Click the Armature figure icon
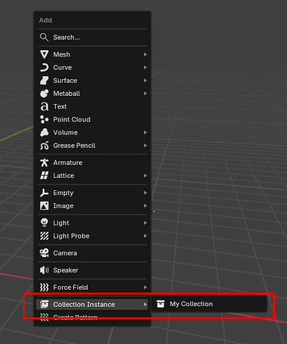This screenshot has height=344, width=287. (x=44, y=163)
